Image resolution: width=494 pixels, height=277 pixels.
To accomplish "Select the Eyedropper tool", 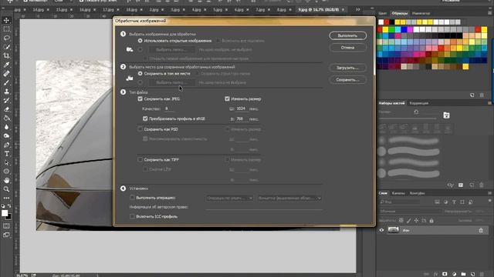I will tap(7, 65).
